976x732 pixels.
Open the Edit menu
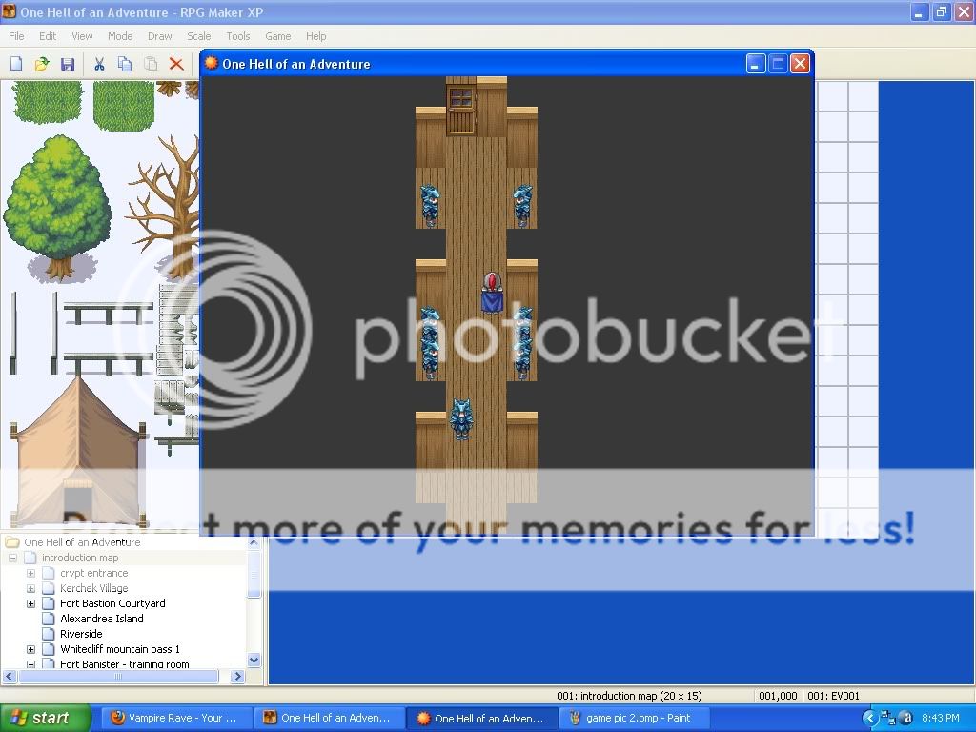(x=48, y=36)
